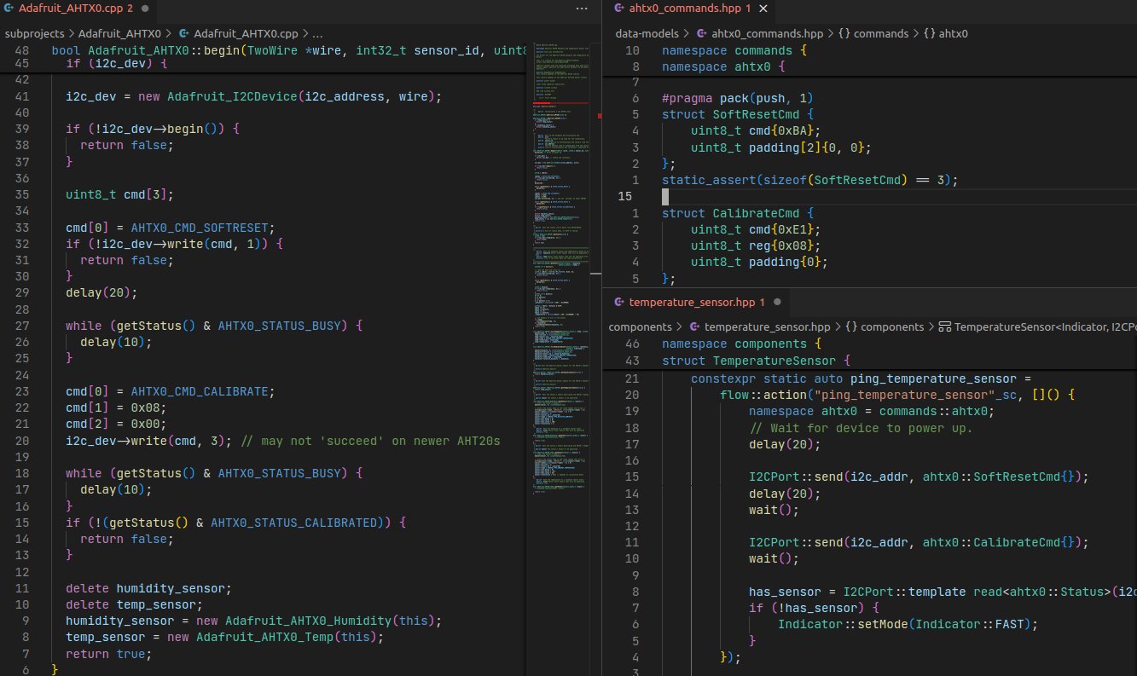This screenshot has width=1137, height=676.
Task: Click the uint8_t reg{0x08}; line
Action: [756, 246]
